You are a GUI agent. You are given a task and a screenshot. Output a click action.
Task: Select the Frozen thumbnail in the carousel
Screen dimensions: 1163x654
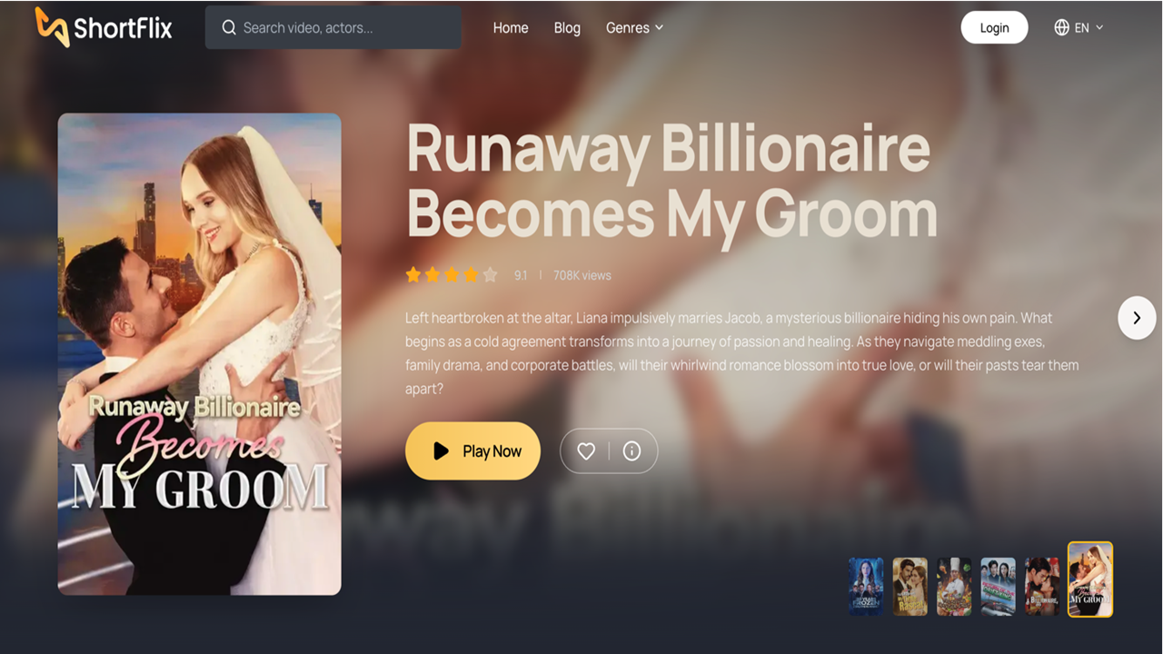coord(866,587)
